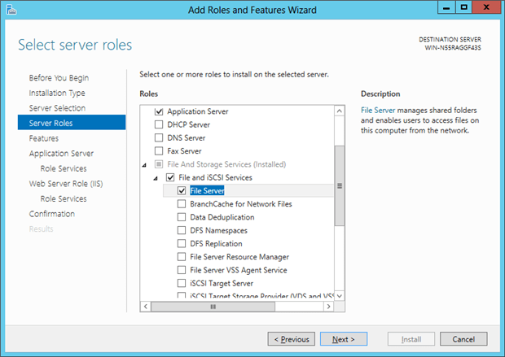Select the DHCP Server label text
This screenshot has width=505, height=357.
click(x=188, y=124)
